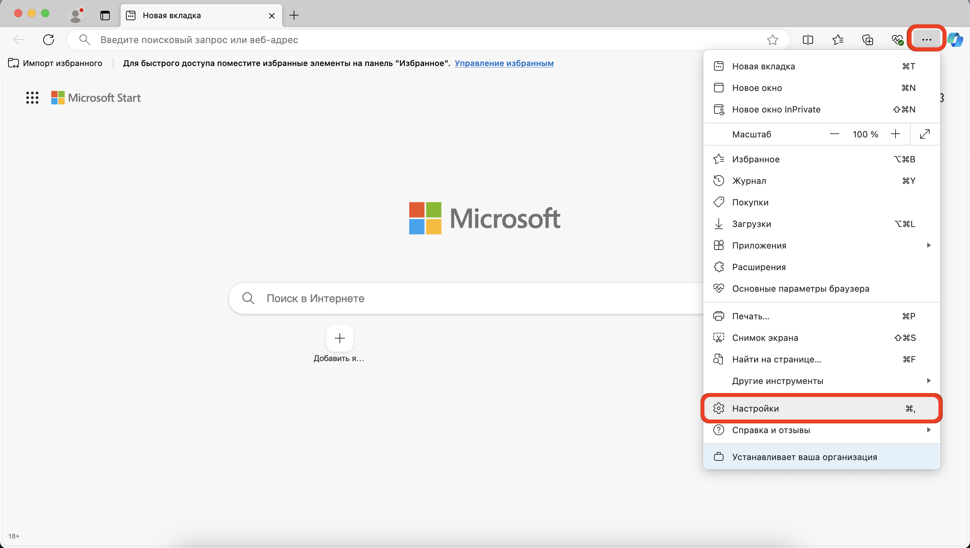Increase zoom with the plus button

pos(896,134)
